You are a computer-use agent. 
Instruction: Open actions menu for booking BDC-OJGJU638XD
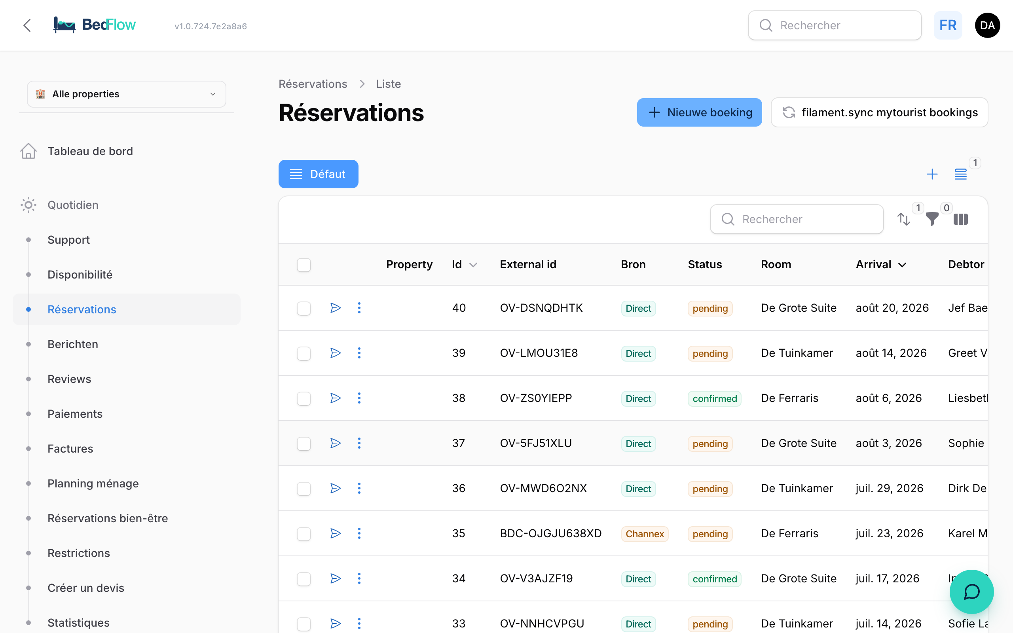[x=359, y=533]
